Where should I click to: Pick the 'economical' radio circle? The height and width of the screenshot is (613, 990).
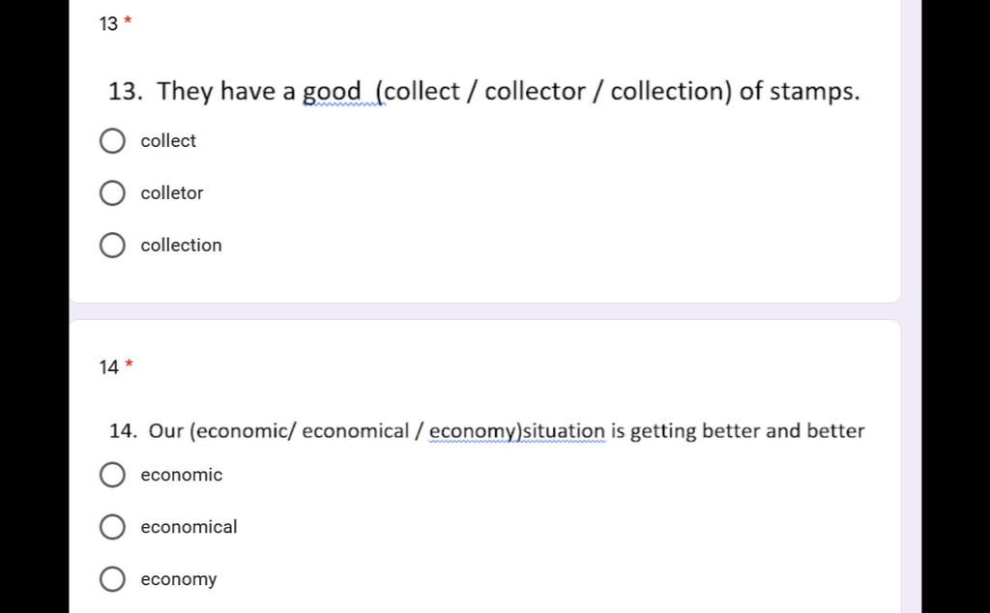coord(112,527)
